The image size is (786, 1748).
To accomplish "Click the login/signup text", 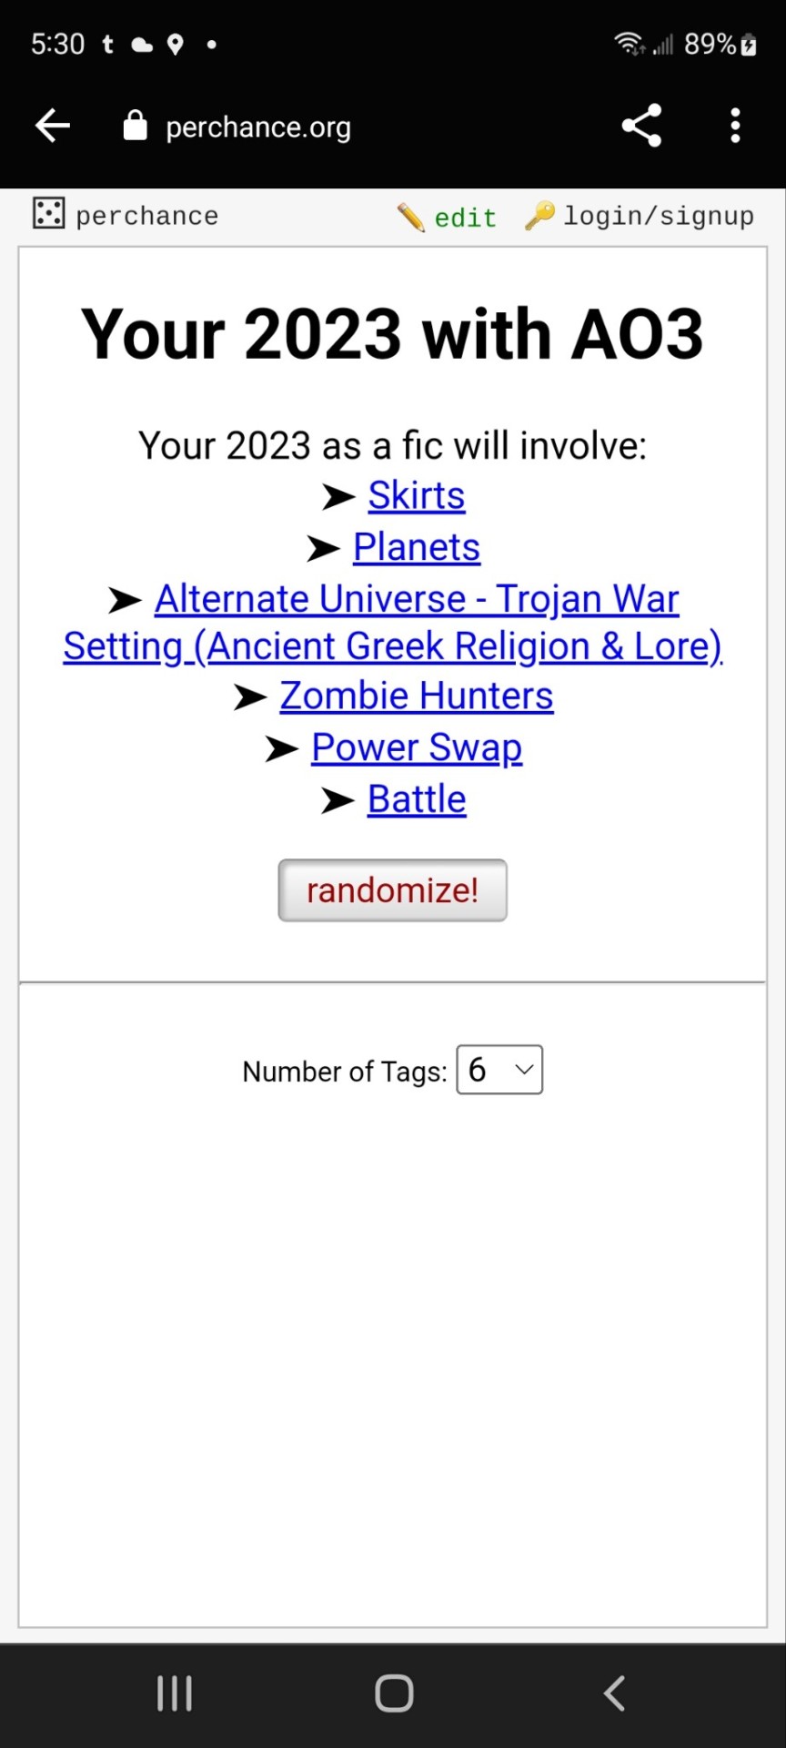I will [659, 217].
